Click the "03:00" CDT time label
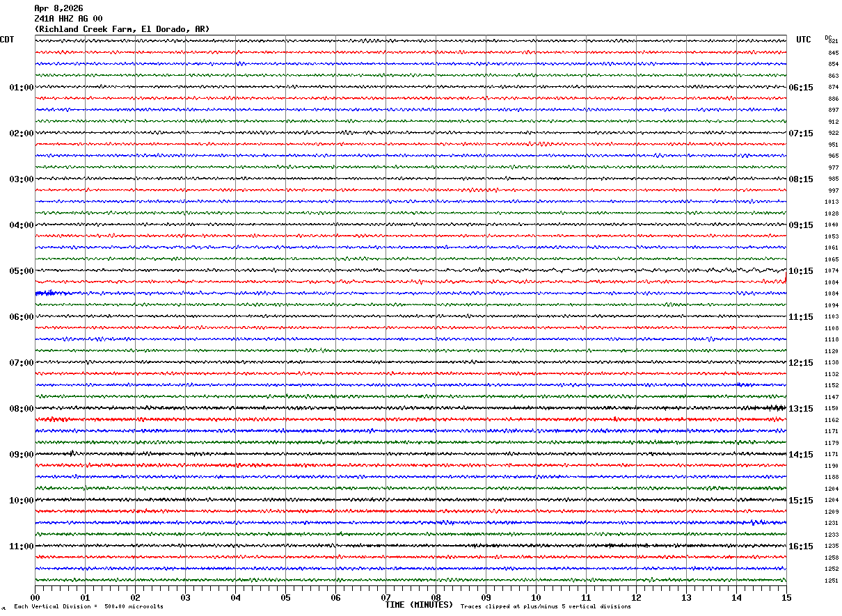The width and height of the screenshot is (842, 616). click(22, 179)
